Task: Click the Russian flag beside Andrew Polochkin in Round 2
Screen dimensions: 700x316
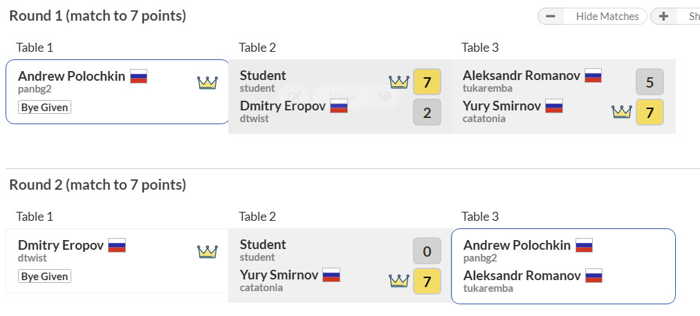Action: coord(584,245)
